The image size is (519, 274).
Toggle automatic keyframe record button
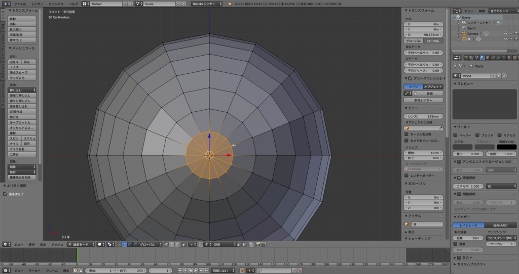(242, 270)
